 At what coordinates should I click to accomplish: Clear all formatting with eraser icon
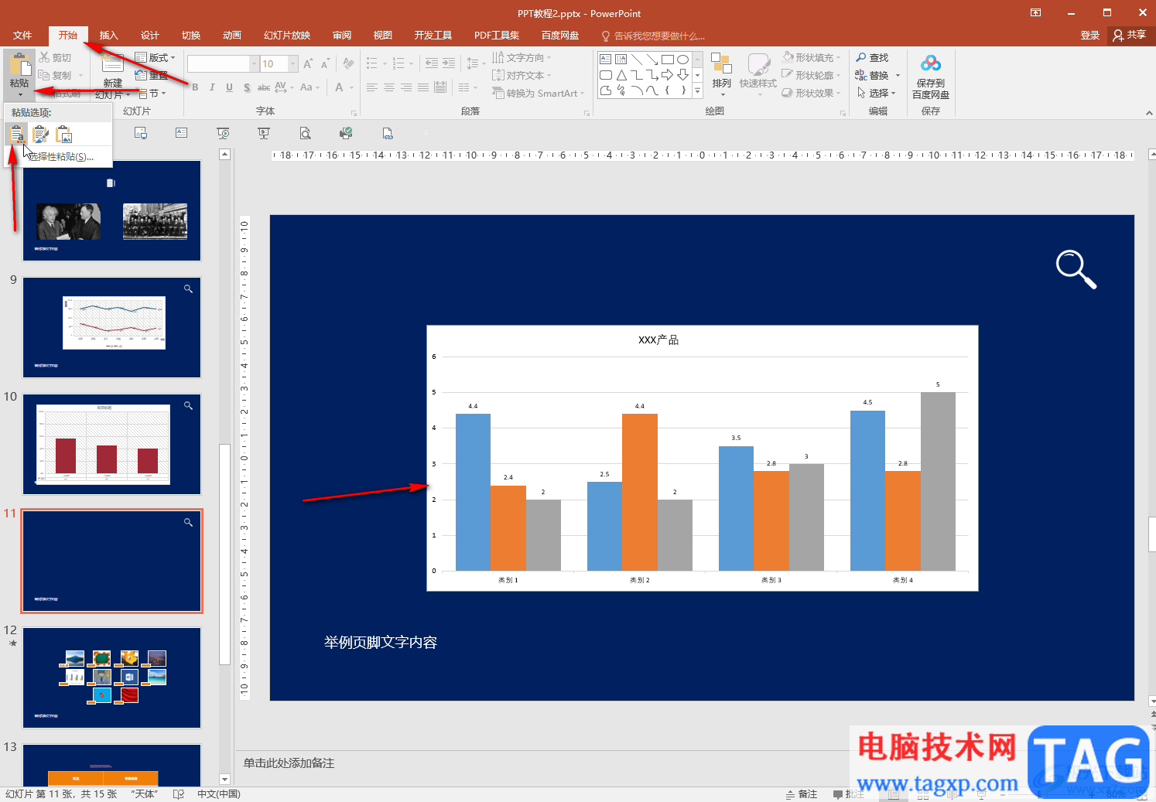click(x=348, y=63)
